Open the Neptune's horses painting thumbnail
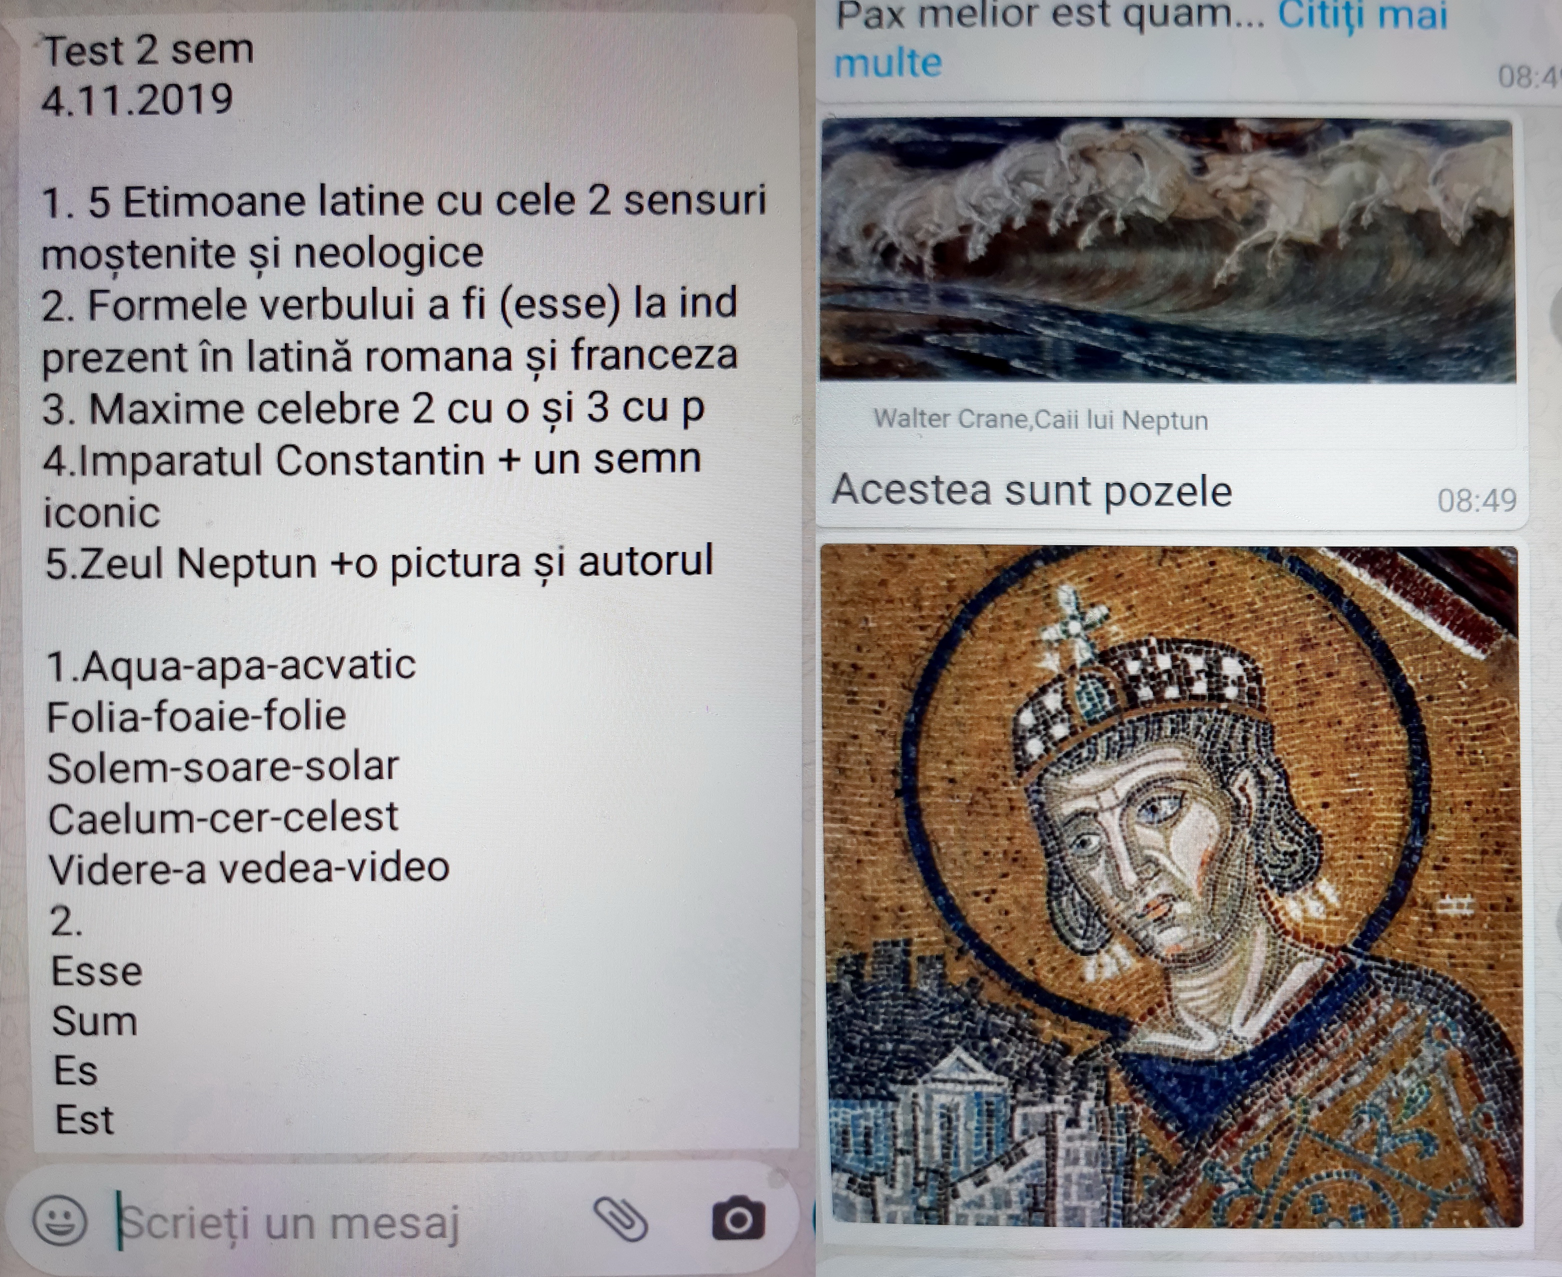Viewport: 1562px width, 1277px height. pos(1168,250)
